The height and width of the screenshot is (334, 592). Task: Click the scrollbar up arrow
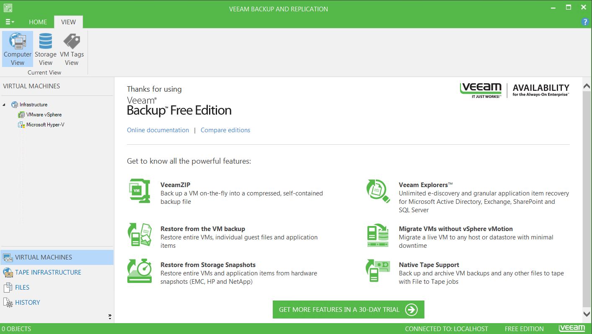click(x=587, y=86)
